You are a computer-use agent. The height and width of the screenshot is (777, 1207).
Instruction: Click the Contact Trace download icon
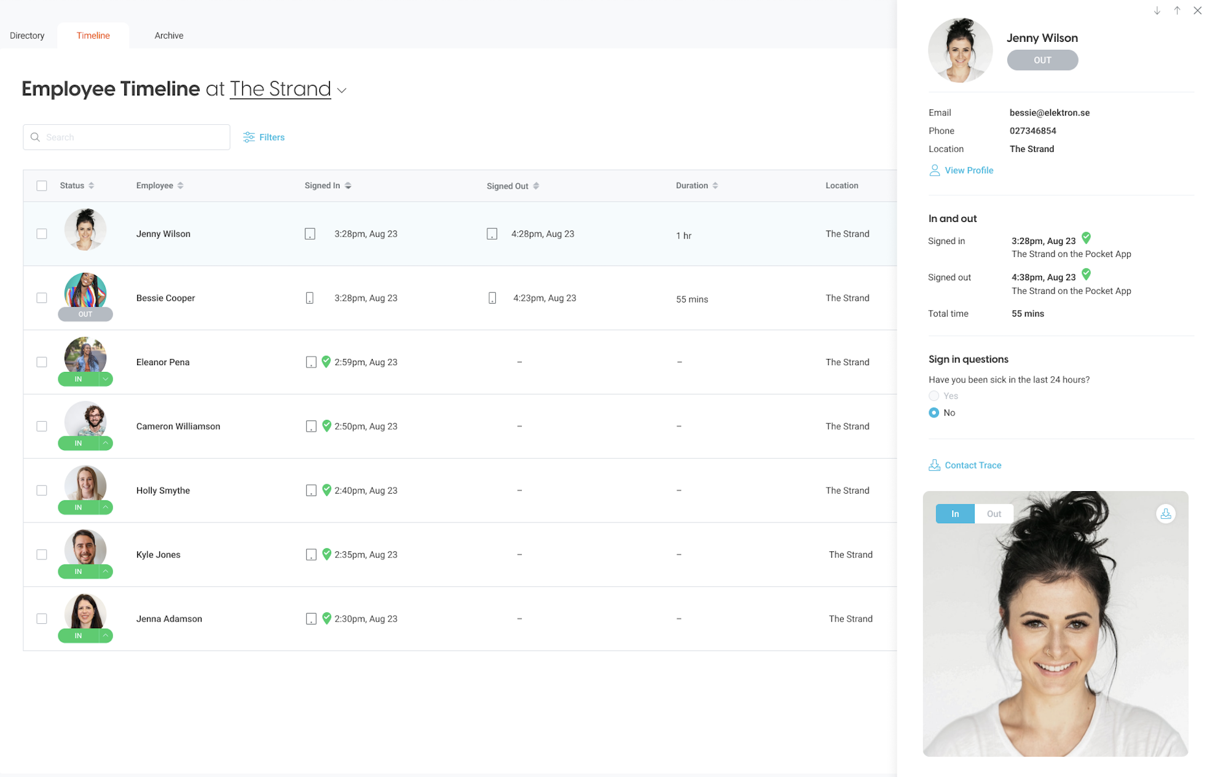coord(934,465)
